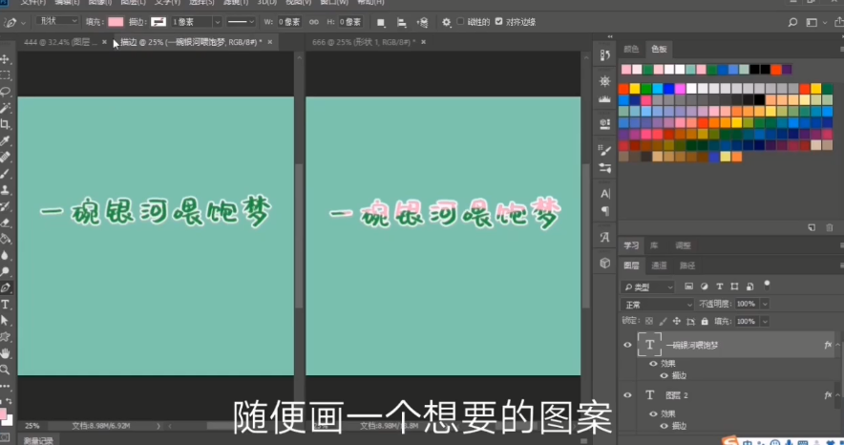Open the 库 panel tab

(x=654, y=245)
